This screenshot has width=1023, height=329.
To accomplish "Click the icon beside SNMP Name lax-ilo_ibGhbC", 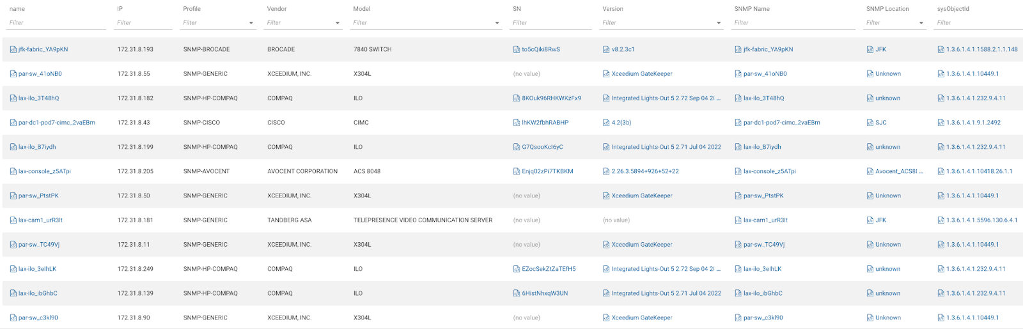I will (738, 293).
